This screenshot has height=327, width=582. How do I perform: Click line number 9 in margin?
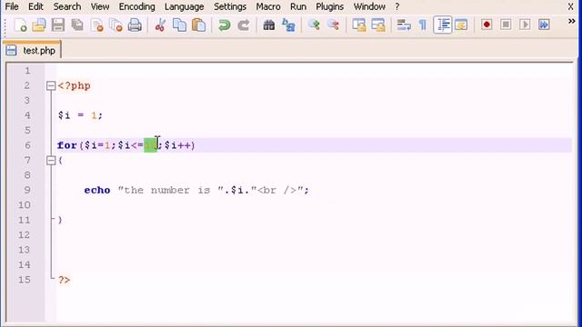pos(27,190)
